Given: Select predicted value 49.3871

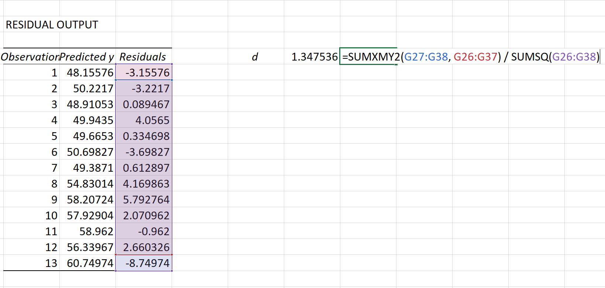Looking at the screenshot, I should click(87, 168).
